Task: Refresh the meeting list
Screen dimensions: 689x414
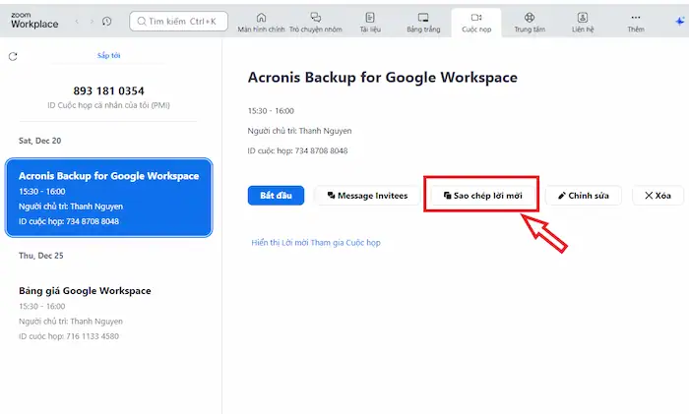Action: pyautogui.click(x=13, y=56)
